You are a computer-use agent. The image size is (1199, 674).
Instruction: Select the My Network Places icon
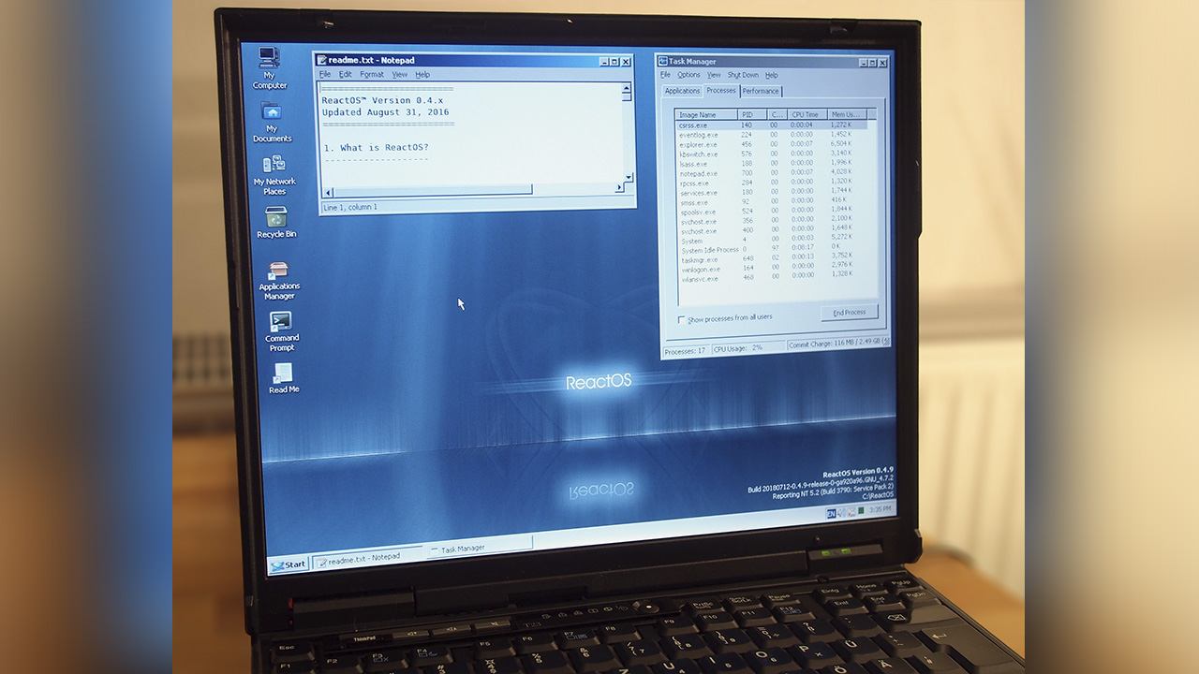[274, 175]
